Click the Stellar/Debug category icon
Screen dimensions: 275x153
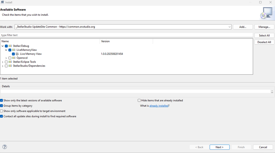(10, 46)
